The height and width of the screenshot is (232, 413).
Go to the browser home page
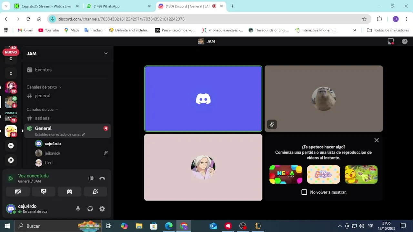39,19
